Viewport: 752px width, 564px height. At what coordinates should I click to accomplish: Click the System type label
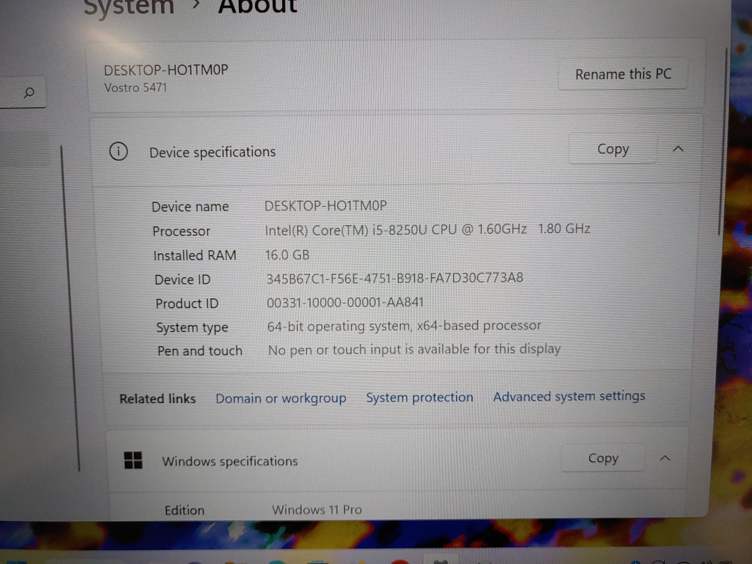(x=192, y=327)
